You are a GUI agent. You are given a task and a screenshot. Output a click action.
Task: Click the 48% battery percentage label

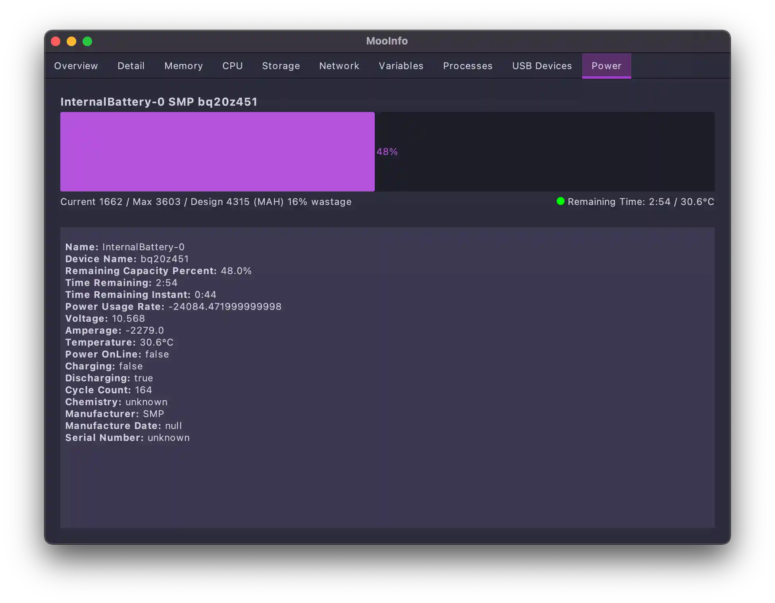point(387,152)
